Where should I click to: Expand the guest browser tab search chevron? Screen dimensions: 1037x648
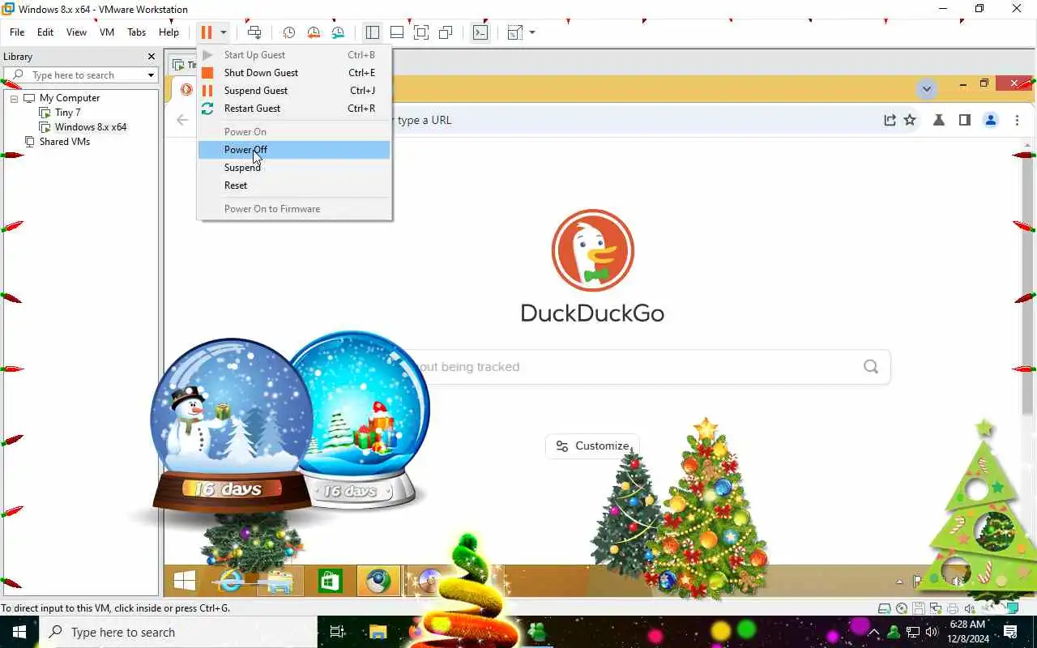pos(927,88)
